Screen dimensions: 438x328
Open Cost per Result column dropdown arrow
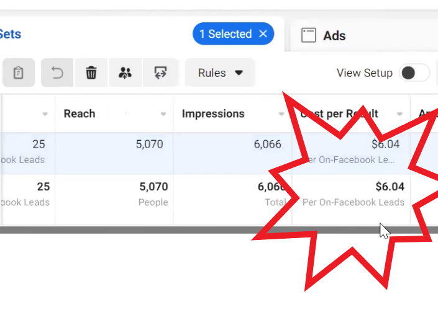click(399, 114)
